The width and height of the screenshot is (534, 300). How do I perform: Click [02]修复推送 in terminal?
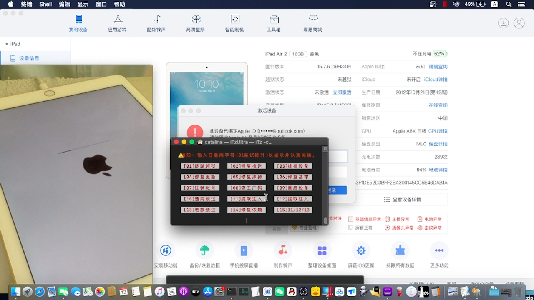click(x=247, y=166)
